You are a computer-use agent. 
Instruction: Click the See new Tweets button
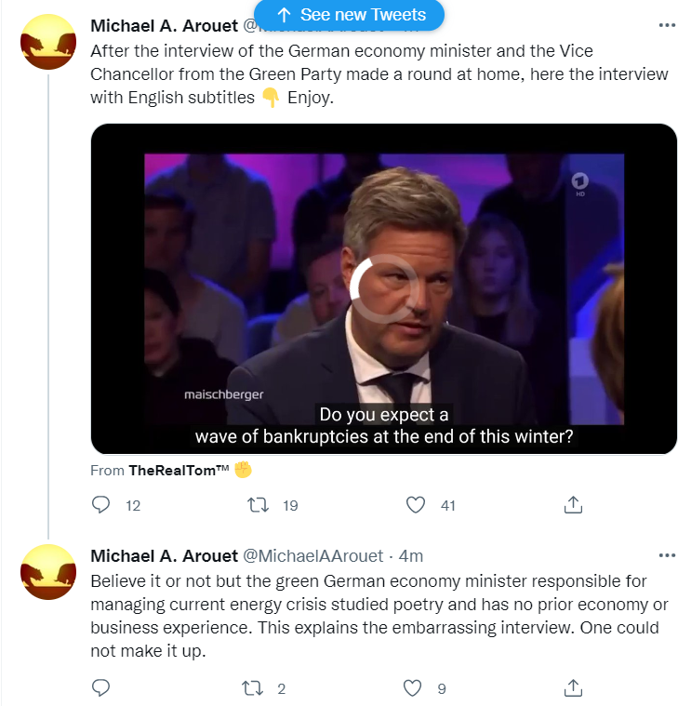(x=350, y=15)
